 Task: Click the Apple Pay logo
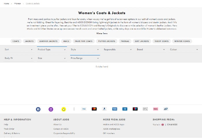click(x=145, y=109)
